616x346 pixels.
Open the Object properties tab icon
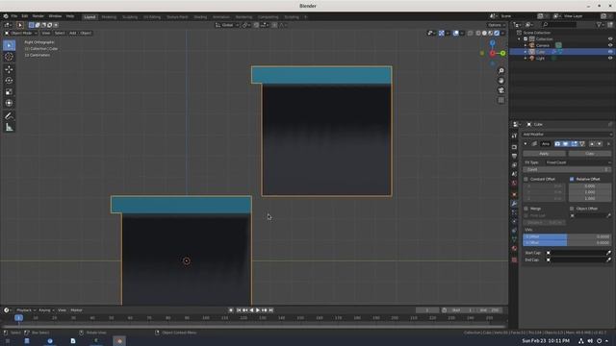[x=514, y=194]
